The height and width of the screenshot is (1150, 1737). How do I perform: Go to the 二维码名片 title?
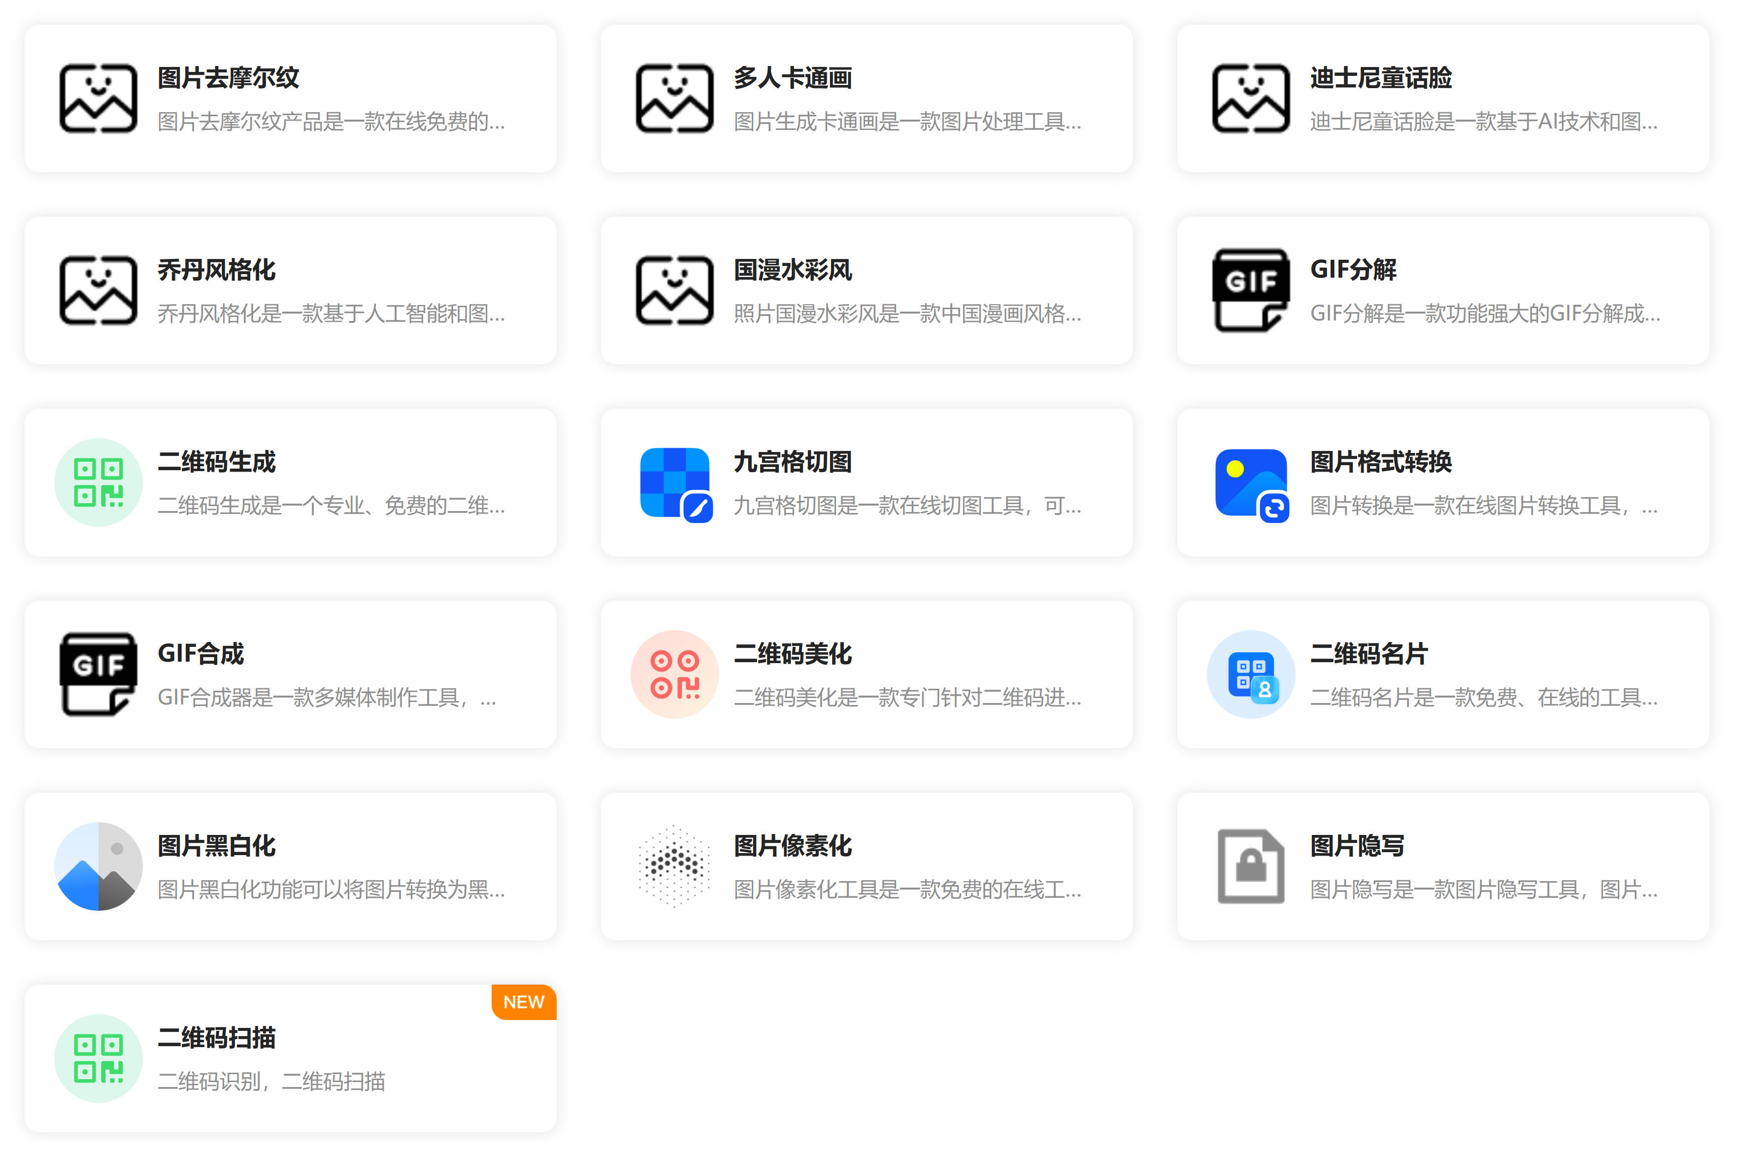[x=1369, y=653]
